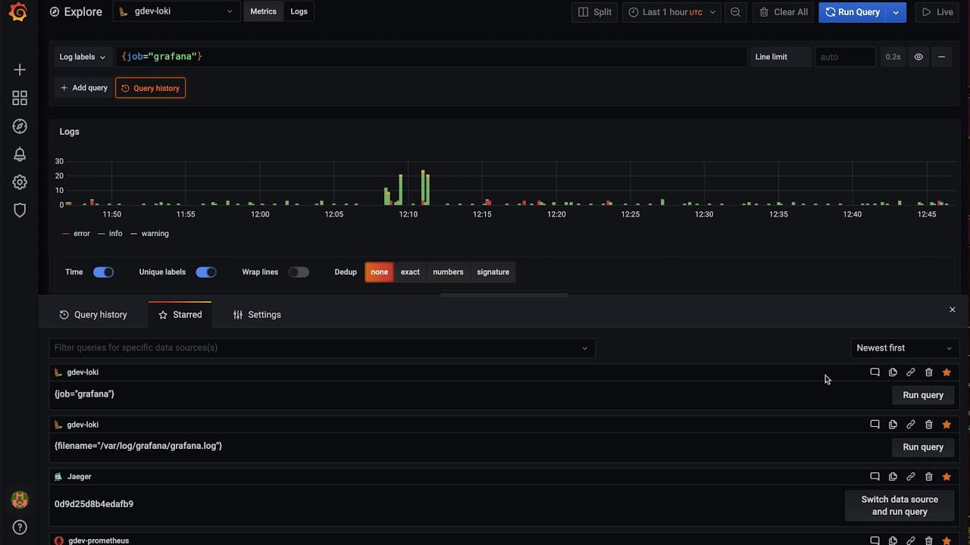Zoom out the time range

(735, 12)
